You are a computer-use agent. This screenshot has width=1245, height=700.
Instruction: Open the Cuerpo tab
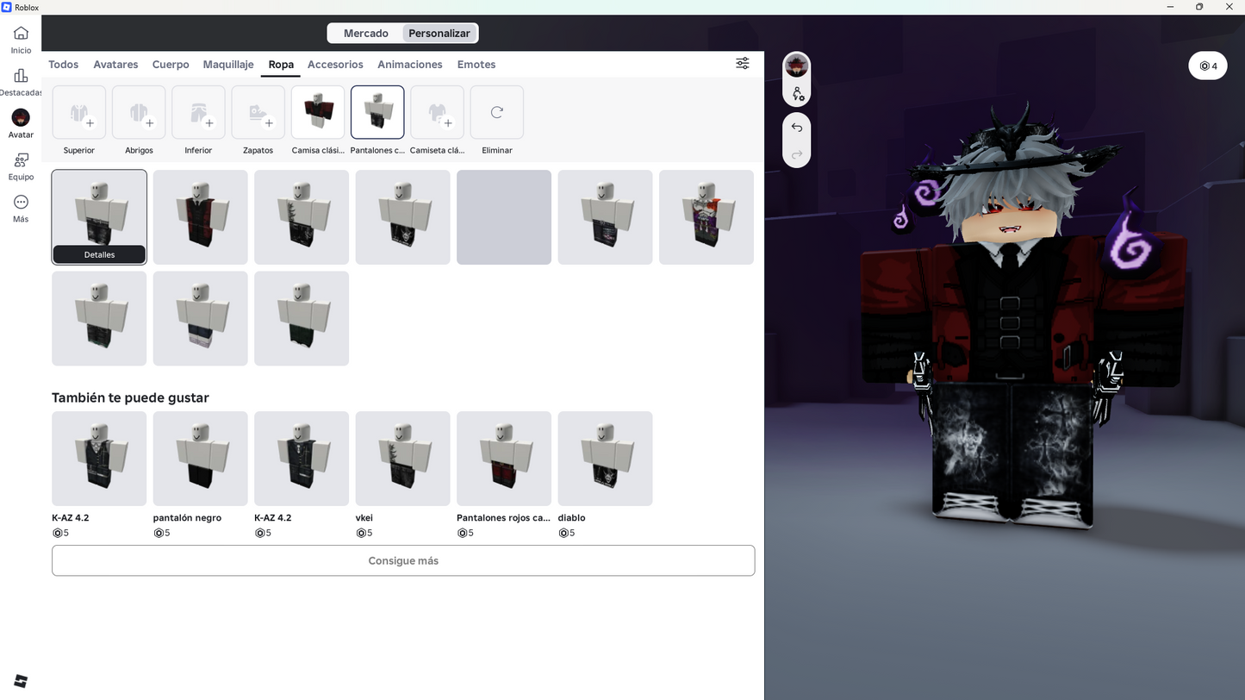[x=171, y=65]
